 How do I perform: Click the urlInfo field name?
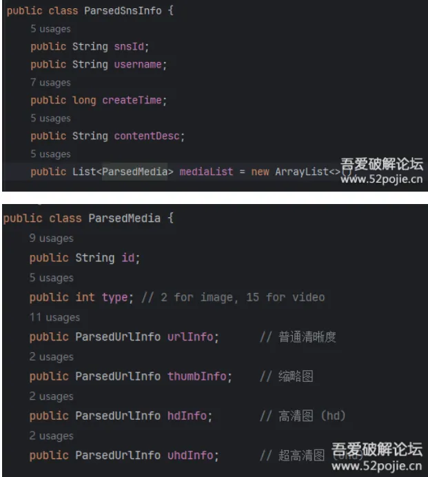pos(190,337)
